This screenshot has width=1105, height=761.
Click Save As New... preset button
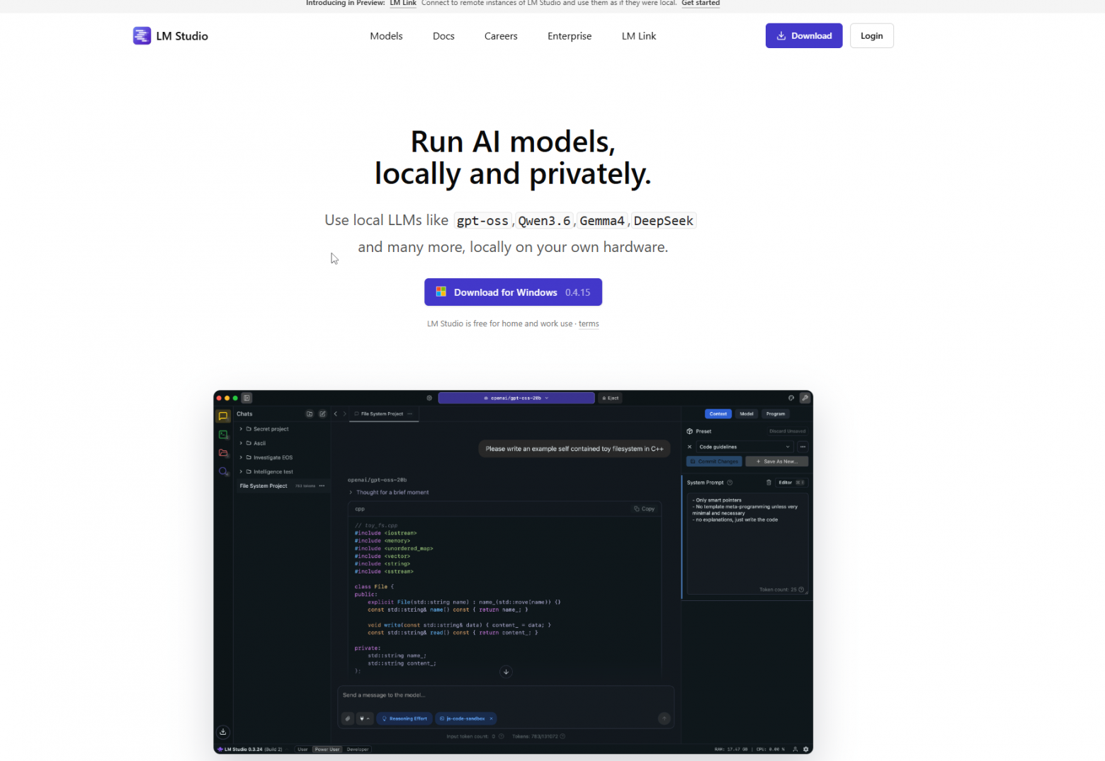[x=777, y=462]
